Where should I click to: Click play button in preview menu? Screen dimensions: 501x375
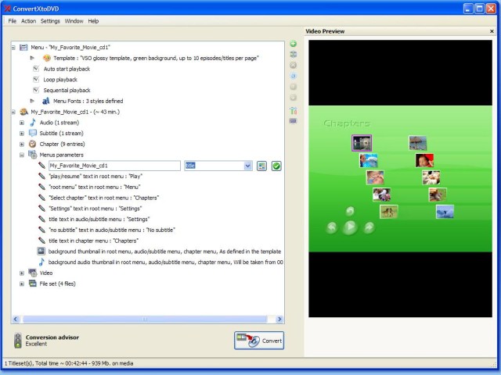pyautogui.click(x=350, y=227)
